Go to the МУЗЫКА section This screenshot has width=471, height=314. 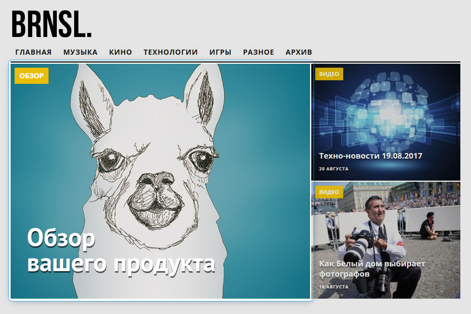pyautogui.click(x=80, y=52)
